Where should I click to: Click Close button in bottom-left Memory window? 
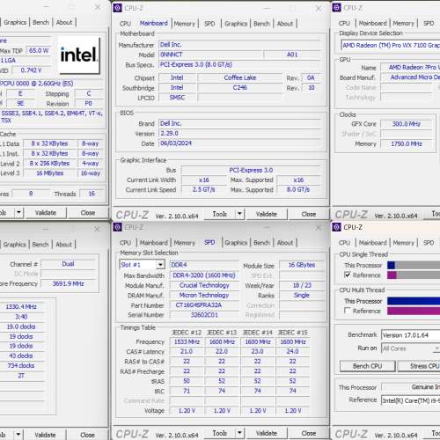click(87, 435)
